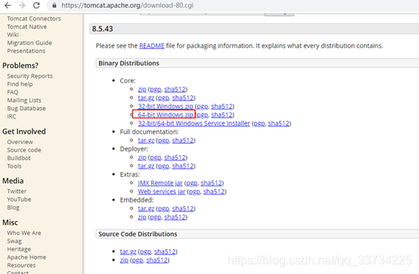Open Mailing Lists sidebar link

point(24,100)
